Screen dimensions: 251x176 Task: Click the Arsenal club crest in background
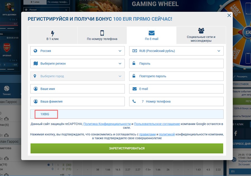click(x=7, y=47)
